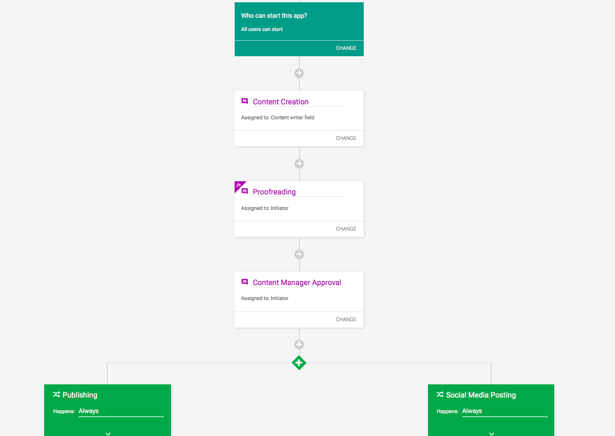
Task: Click shuffle icon on Social Media Posting branch
Action: 440,395
